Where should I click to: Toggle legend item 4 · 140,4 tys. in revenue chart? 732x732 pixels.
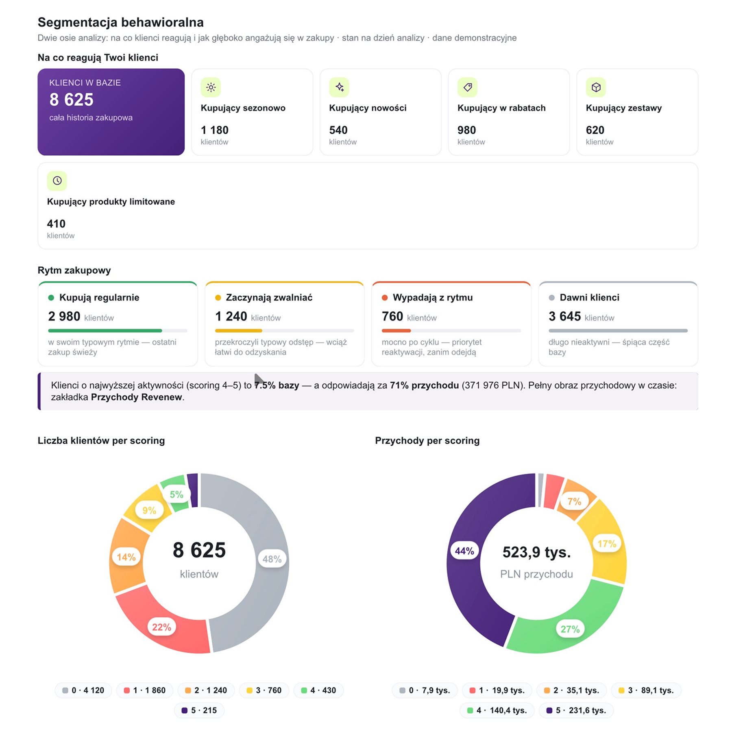[497, 710]
